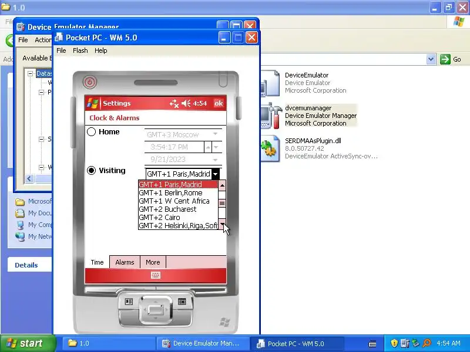470x352 pixels.
Task: Open the Pocket PC Help menu
Action: point(100,50)
